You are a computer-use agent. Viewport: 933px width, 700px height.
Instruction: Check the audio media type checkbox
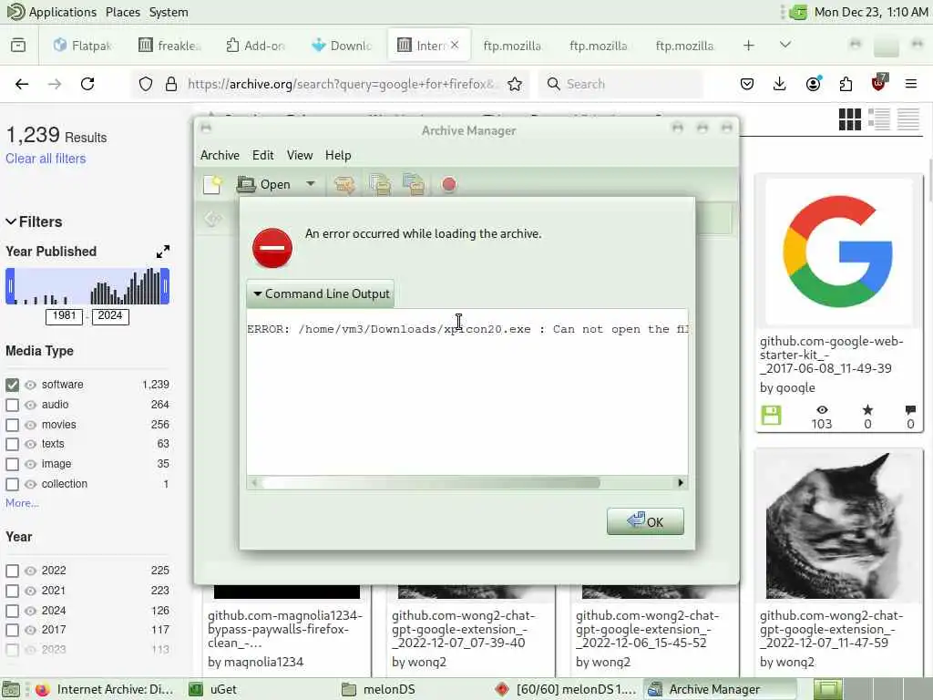tap(13, 405)
